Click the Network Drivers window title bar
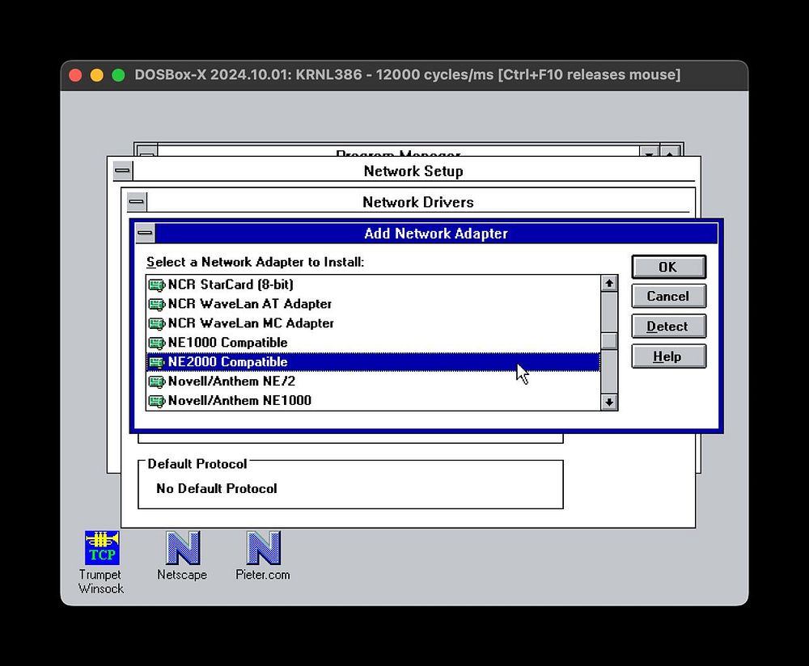The image size is (809, 666). [418, 201]
